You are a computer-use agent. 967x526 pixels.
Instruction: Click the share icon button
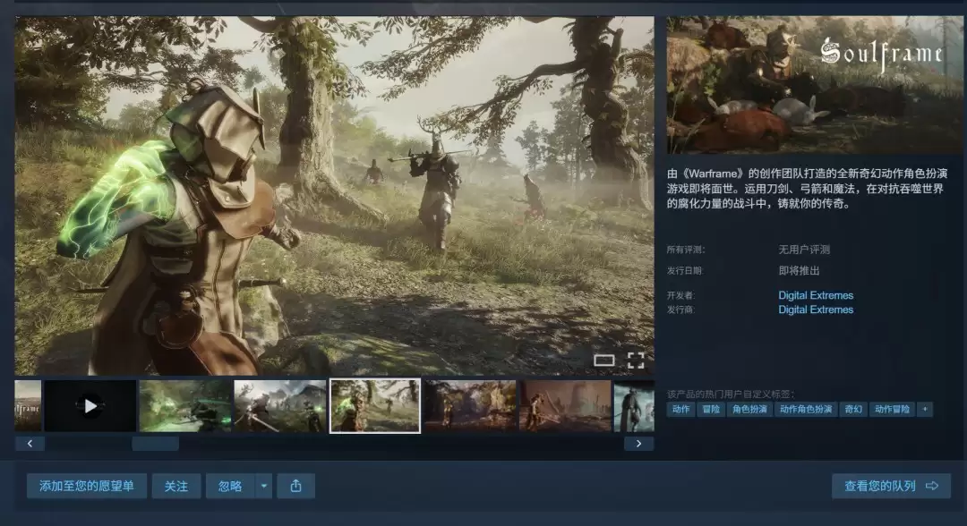[x=296, y=486]
